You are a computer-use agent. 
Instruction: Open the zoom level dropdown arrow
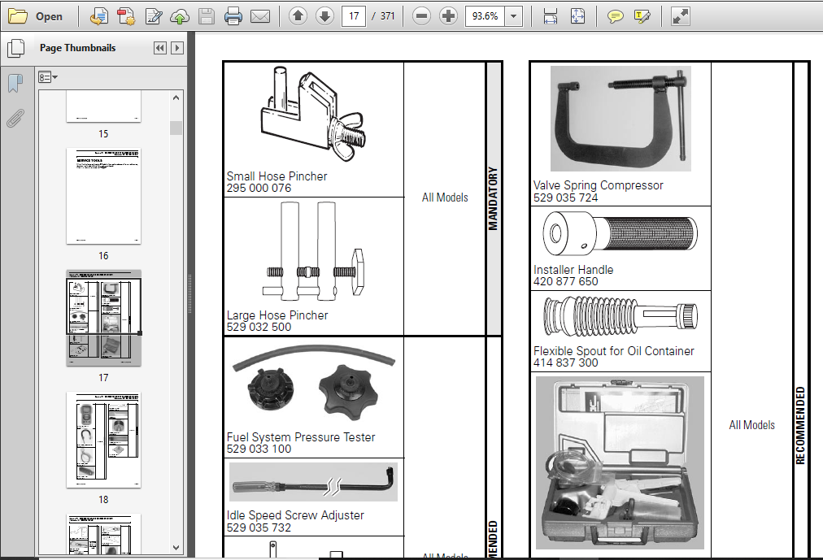click(x=513, y=16)
